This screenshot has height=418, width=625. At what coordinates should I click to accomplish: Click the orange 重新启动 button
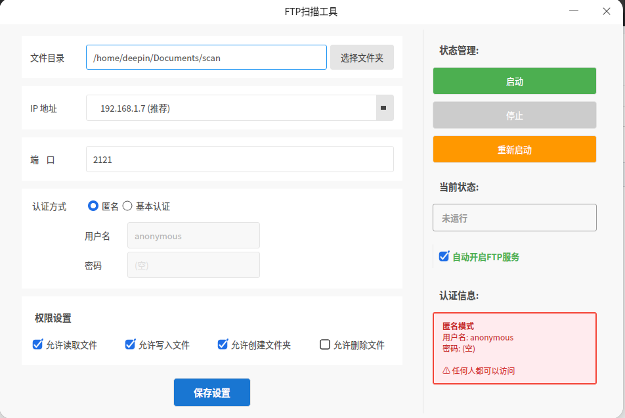point(515,149)
